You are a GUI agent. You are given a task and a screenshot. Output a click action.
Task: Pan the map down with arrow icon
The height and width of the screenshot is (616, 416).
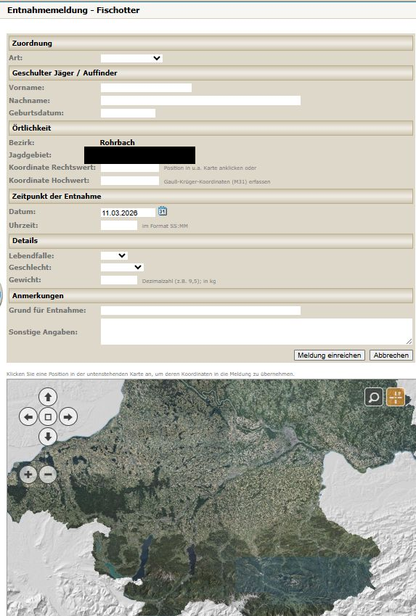coord(48,437)
